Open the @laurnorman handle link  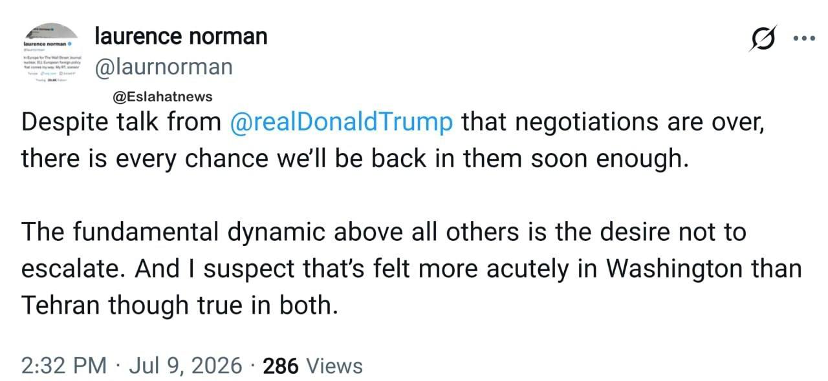click(x=164, y=67)
